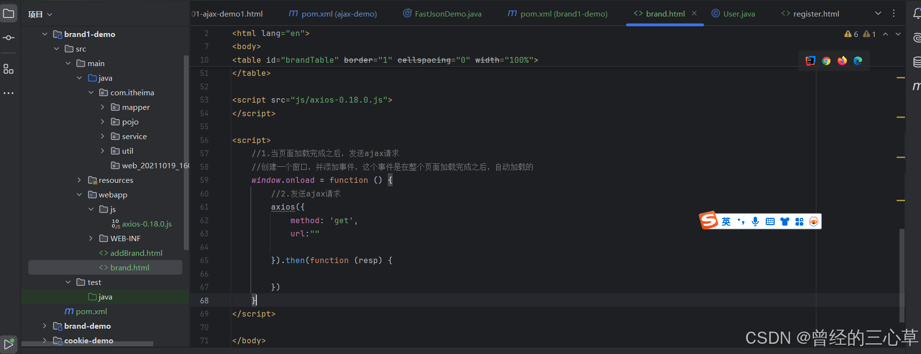Expand the mapper package
Screen dimensions: 921x354
coord(102,107)
